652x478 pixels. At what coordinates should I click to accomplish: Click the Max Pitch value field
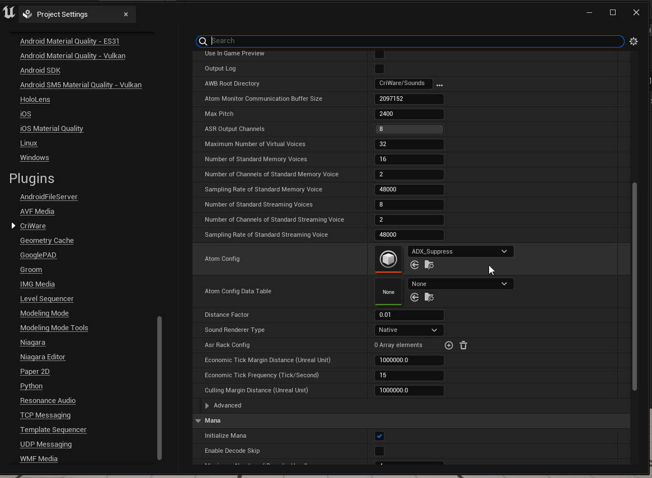[409, 114]
